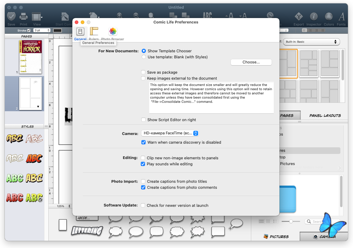Select the first highlighted panel layout thumbnail

[x=288, y=64]
